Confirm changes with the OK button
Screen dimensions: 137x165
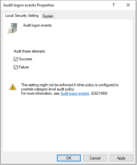69,158
